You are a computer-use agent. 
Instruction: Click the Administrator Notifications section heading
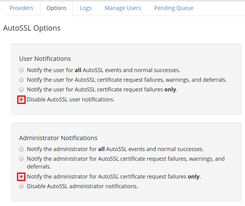tap(58, 138)
